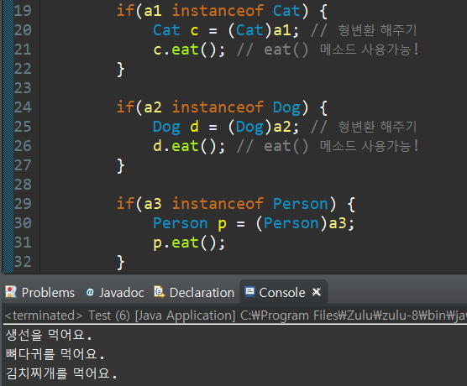Click '(Person)a3' cast on line 30
Screen dimensions: 467x386
pos(302,223)
